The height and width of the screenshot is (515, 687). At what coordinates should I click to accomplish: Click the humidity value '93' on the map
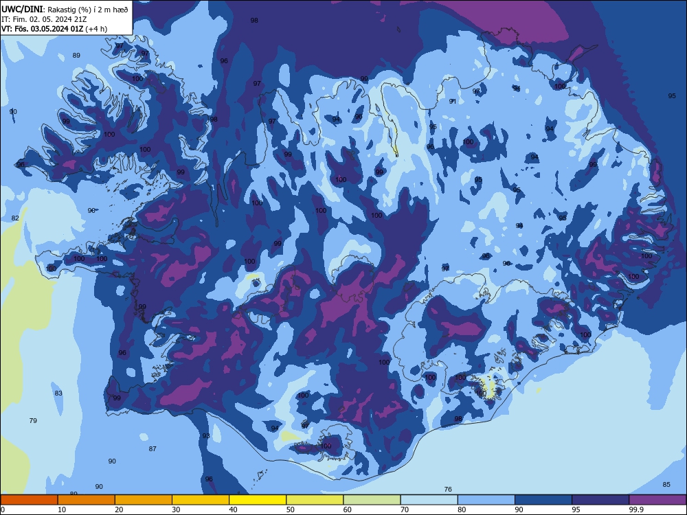[x=206, y=436]
